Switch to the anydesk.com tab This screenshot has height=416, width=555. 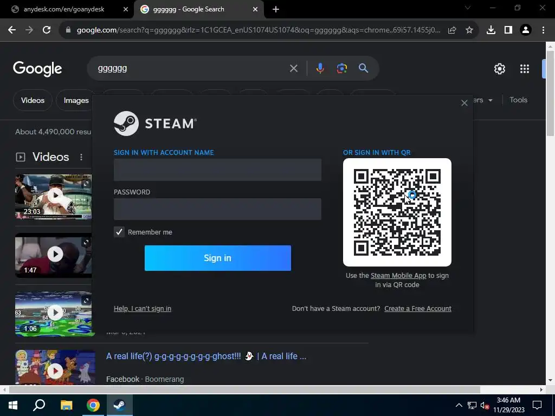point(64,9)
